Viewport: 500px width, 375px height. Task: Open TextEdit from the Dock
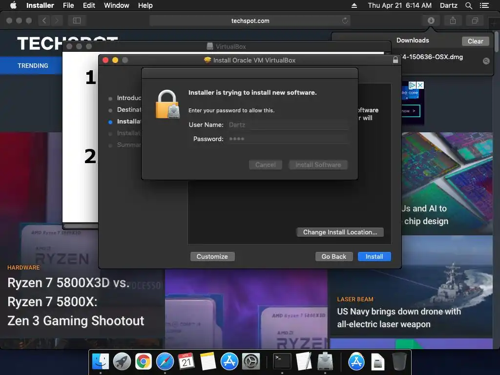pos(304,362)
